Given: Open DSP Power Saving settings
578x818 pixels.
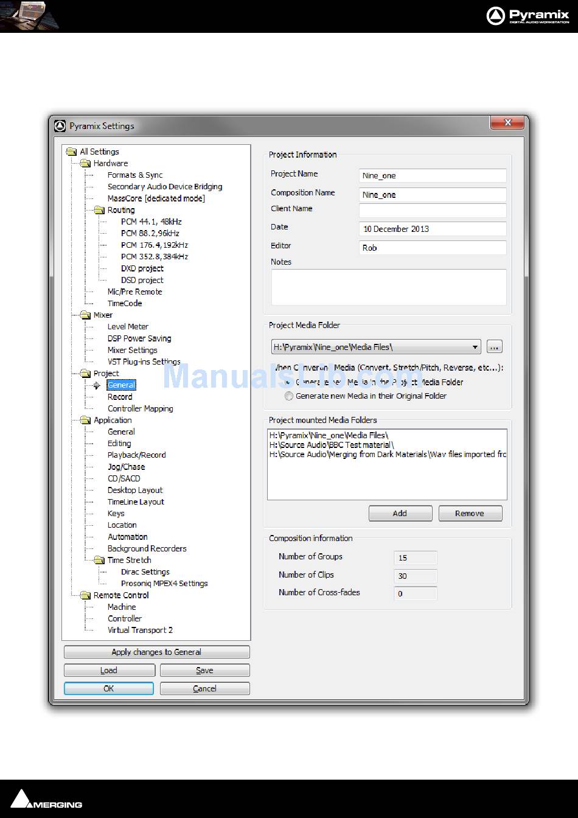Looking at the screenshot, I should pyautogui.click(x=139, y=338).
